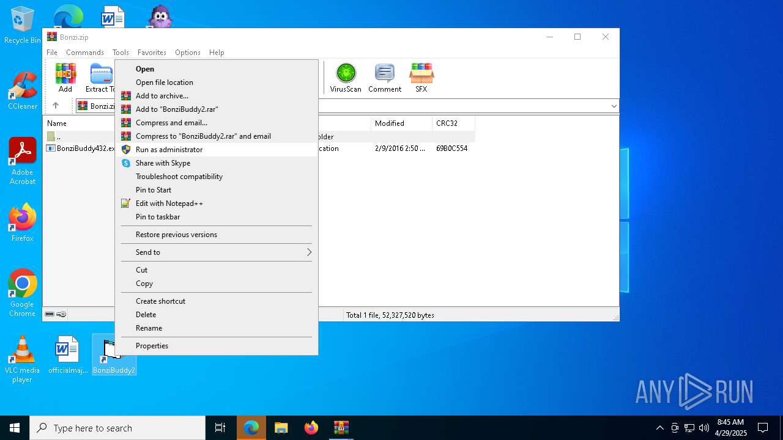Choose Open in the context menu
The width and height of the screenshot is (783, 440).
(217, 69)
